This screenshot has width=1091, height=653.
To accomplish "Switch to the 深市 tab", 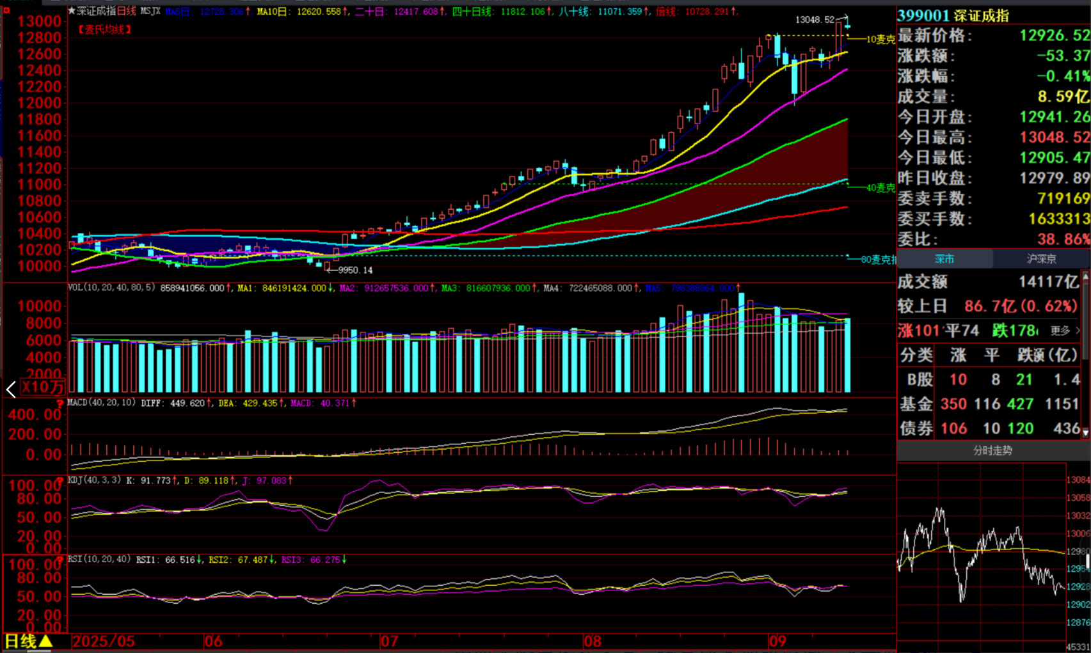I will pyautogui.click(x=944, y=259).
